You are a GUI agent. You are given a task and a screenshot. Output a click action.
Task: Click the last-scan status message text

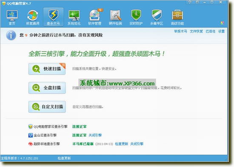pyautogui.click(x=61, y=35)
